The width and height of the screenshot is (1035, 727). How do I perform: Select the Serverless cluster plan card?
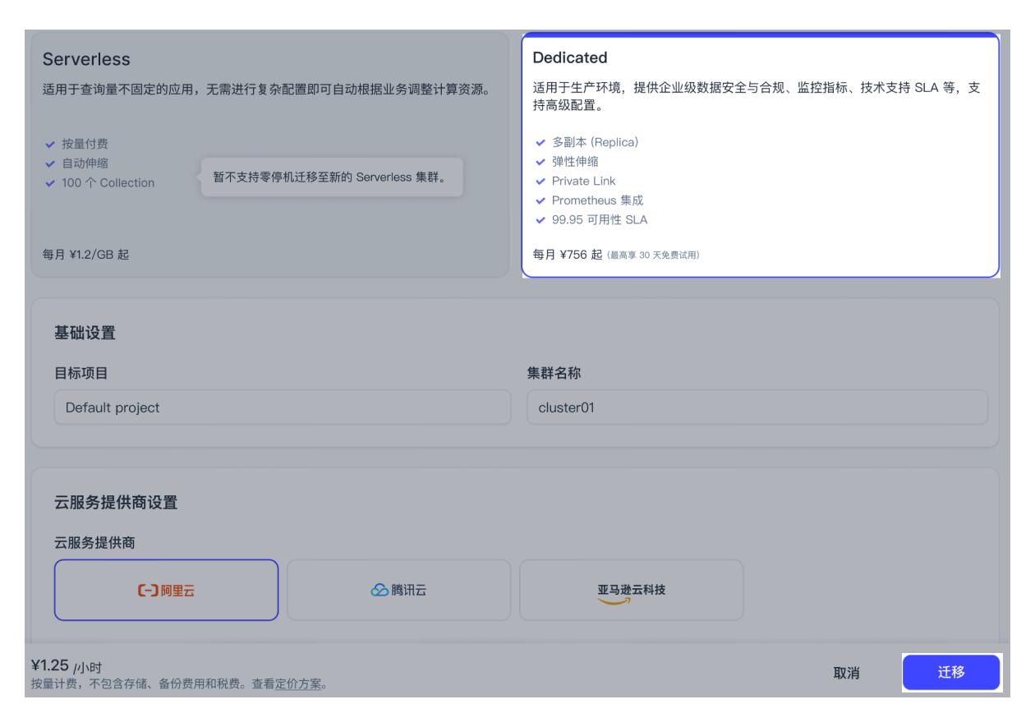270,155
